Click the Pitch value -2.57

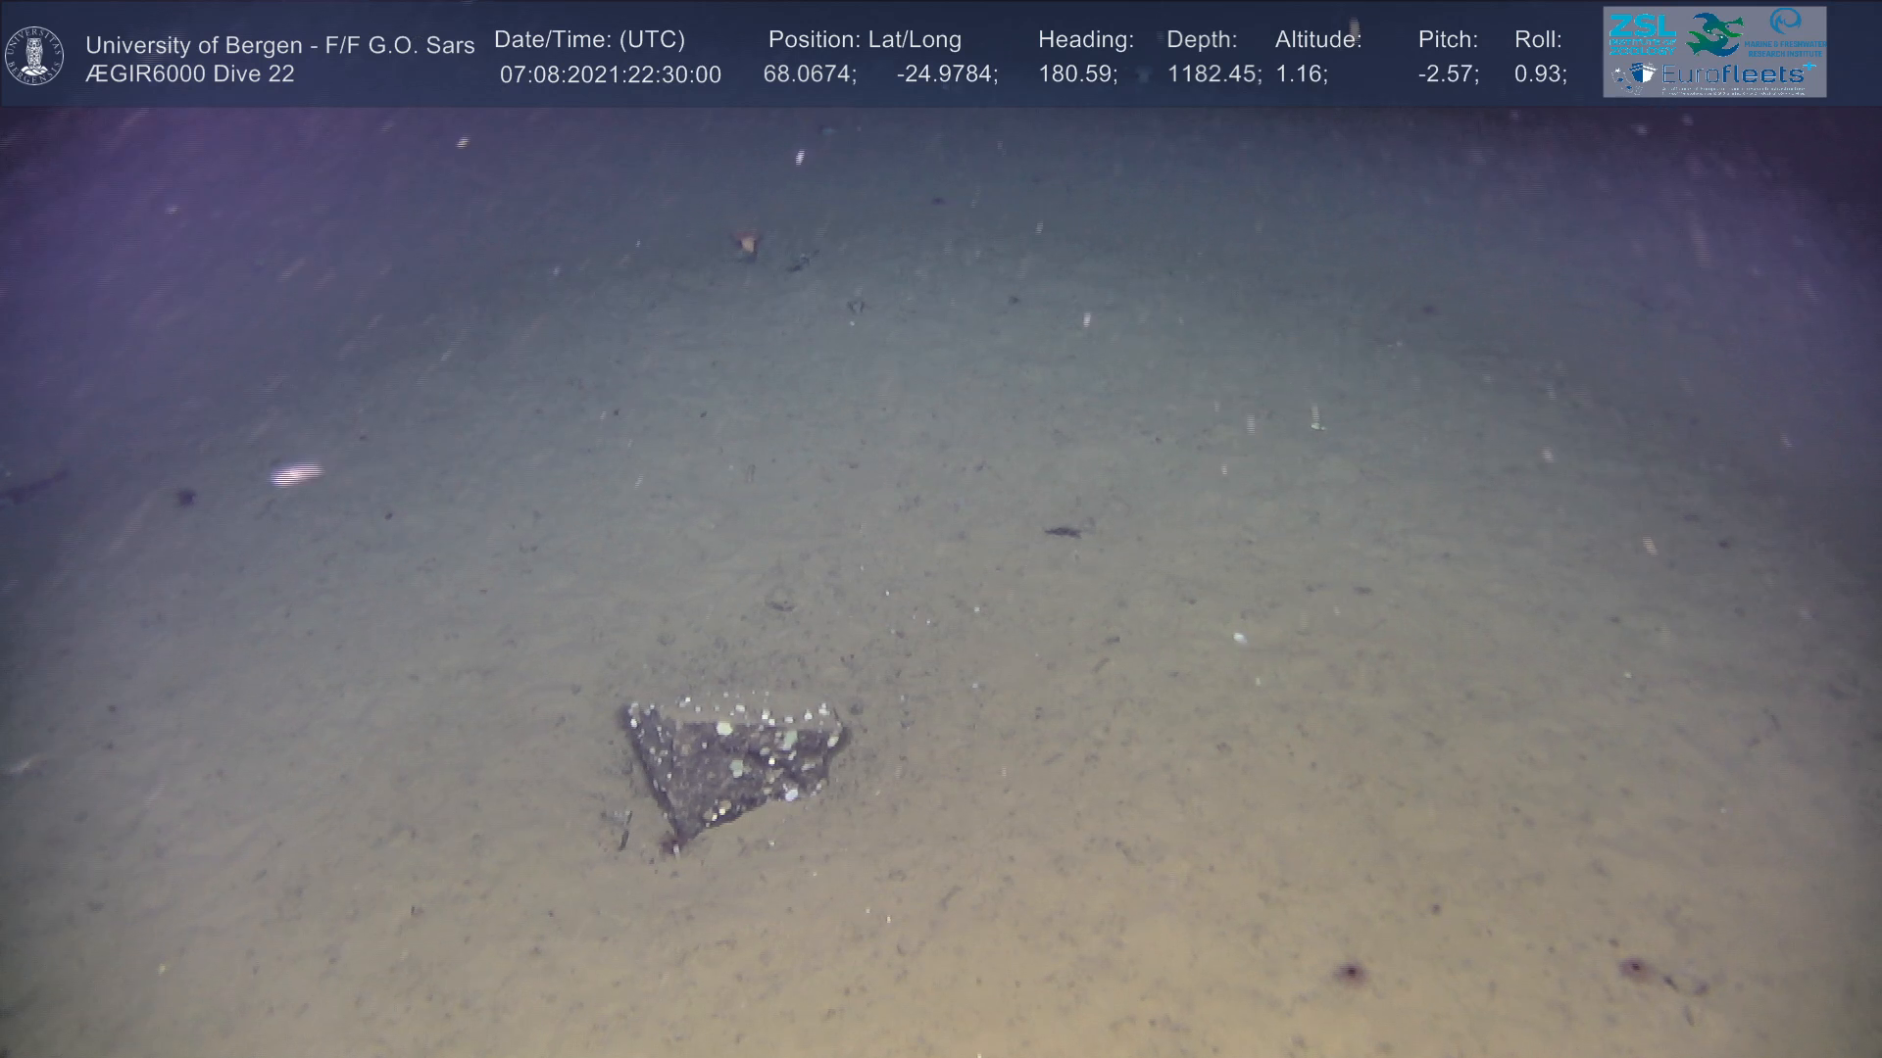click(1448, 75)
